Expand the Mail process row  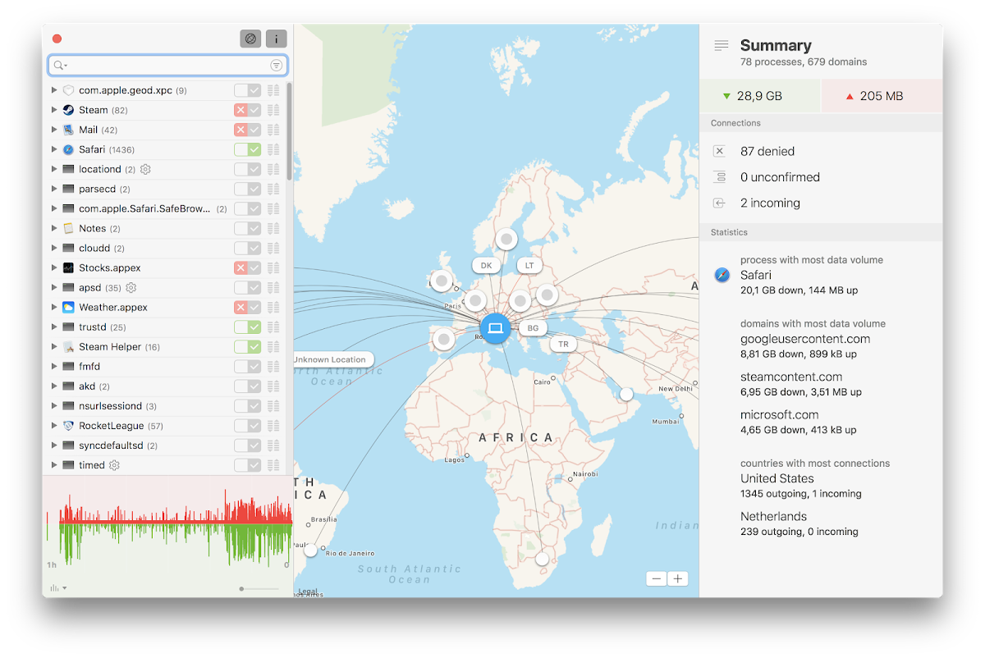point(54,130)
